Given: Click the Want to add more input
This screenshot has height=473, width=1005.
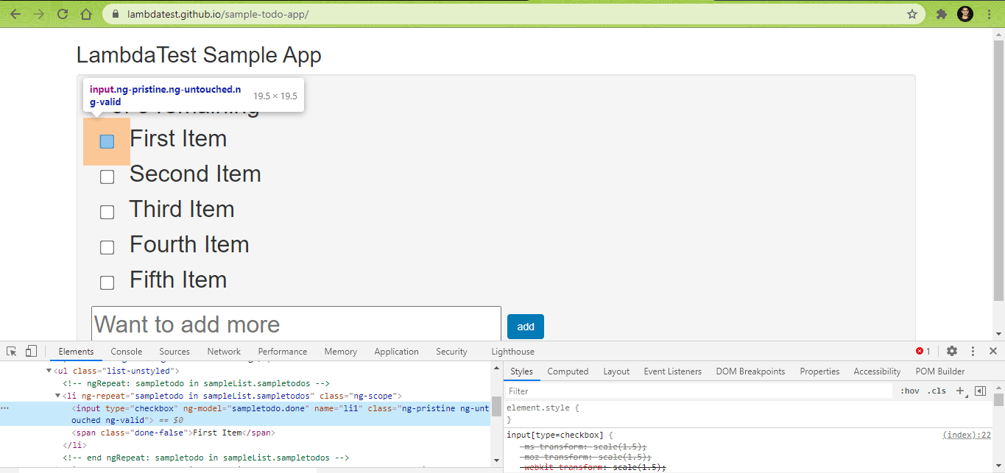Looking at the screenshot, I should (x=296, y=324).
